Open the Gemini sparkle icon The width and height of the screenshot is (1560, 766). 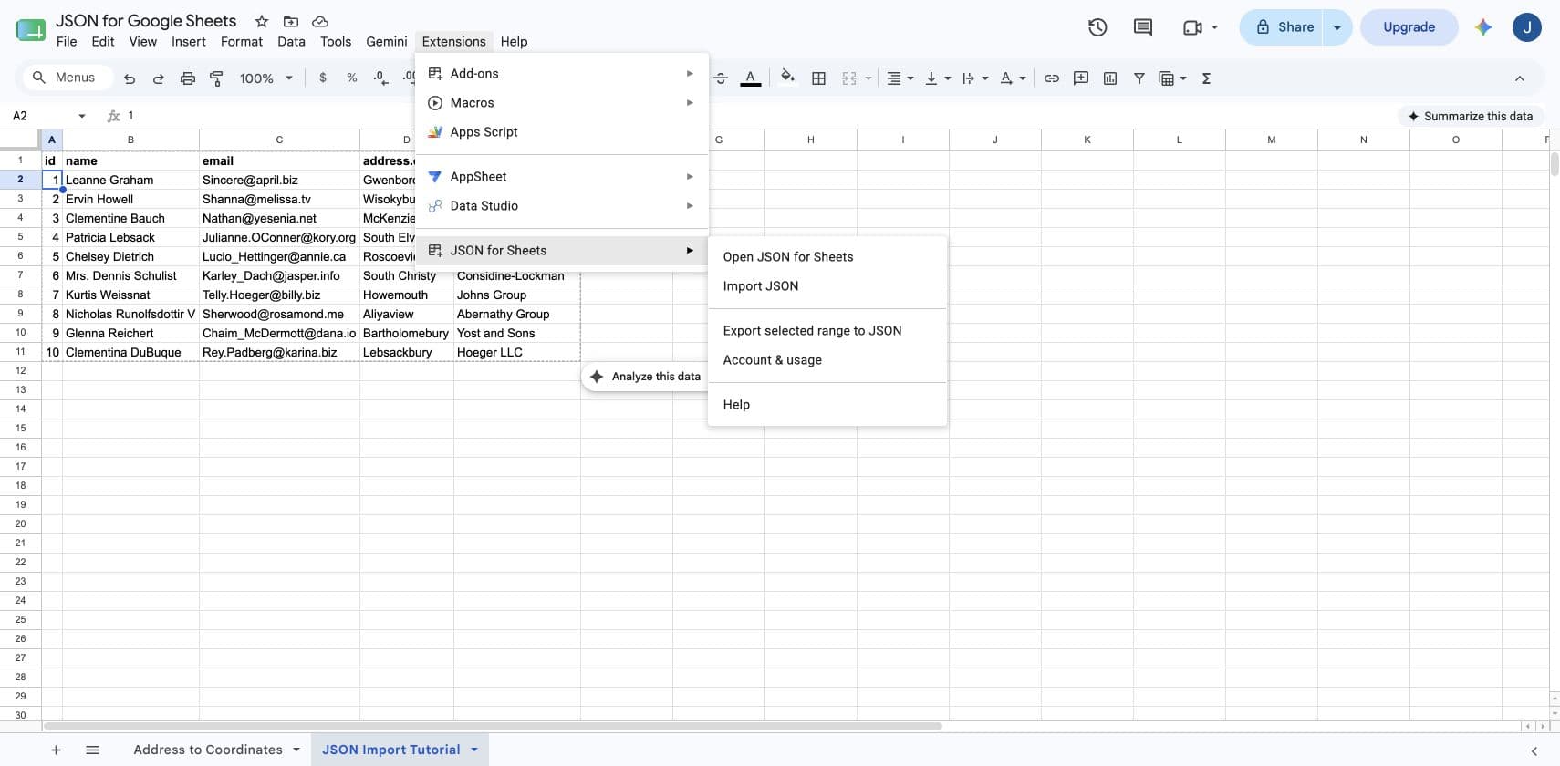click(x=1483, y=27)
